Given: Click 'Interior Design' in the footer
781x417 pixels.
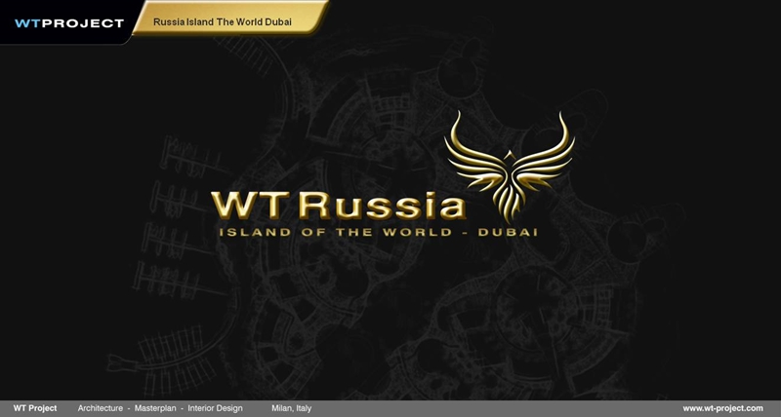Looking at the screenshot, I should [215, 408].
